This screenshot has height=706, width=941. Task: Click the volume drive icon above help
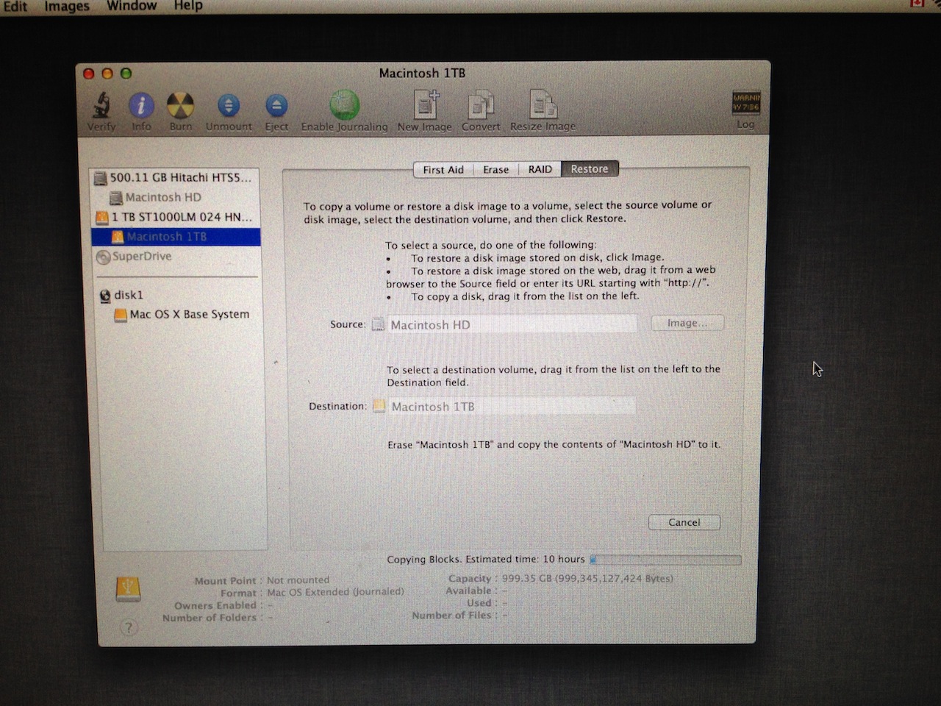tap(128, 588)
